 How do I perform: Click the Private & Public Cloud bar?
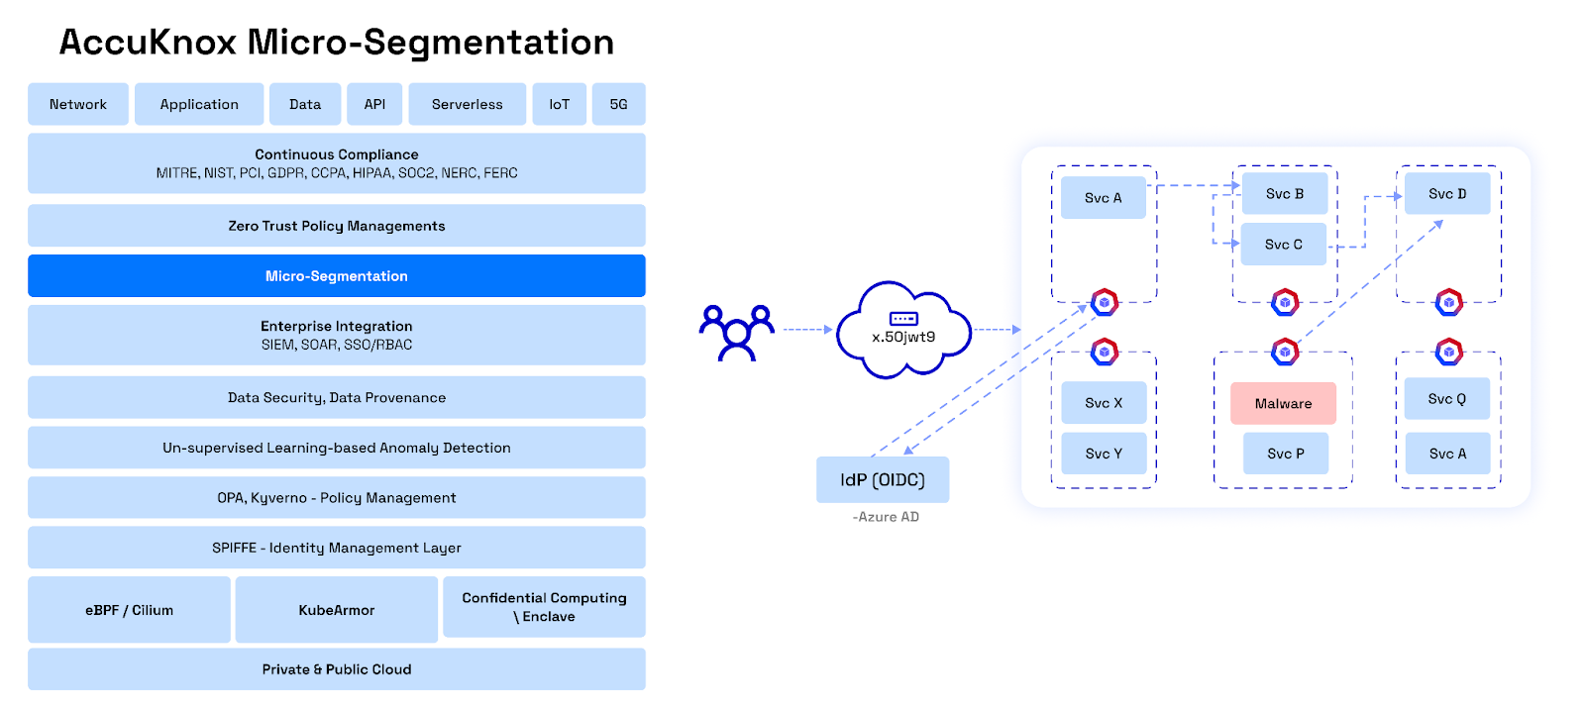pos(337,669)
